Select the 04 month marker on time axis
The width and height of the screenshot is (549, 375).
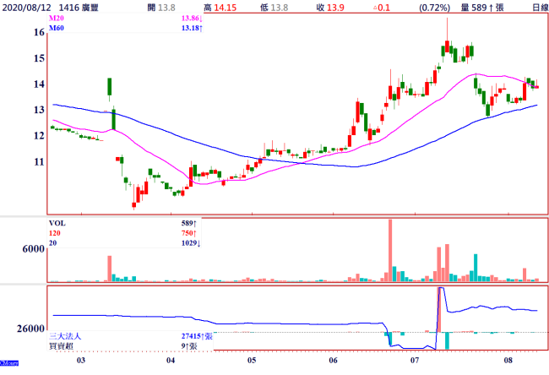point(171,361)
